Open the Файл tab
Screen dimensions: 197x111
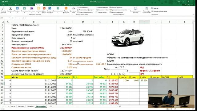click(3, 5)
